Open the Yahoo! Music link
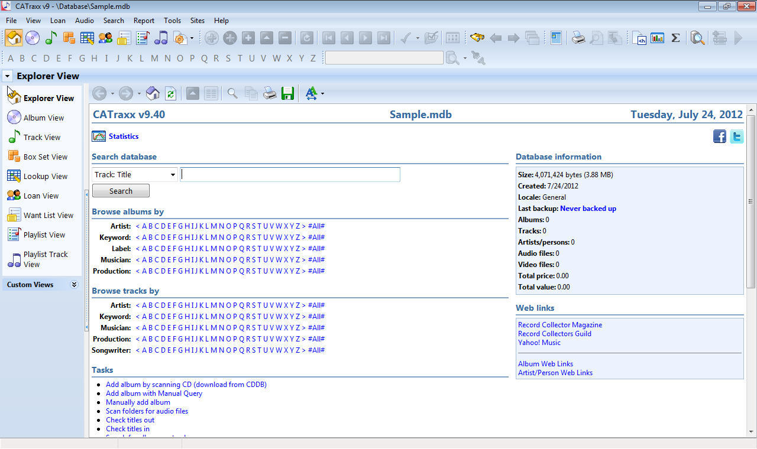The image size is (757, 449). 539,343
